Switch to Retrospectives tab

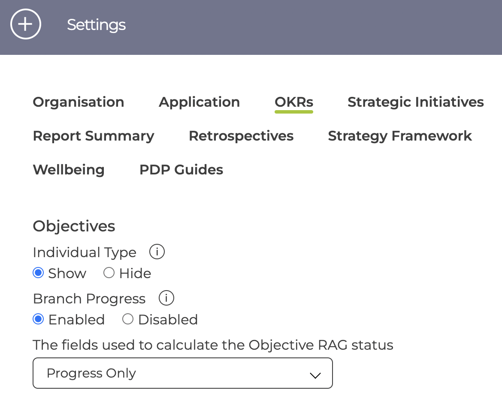pyautogui.click(x=241, y=136)
